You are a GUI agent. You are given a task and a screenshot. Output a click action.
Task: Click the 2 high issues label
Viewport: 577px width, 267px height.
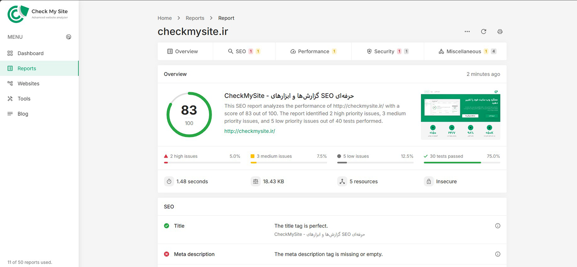(184, 156)
